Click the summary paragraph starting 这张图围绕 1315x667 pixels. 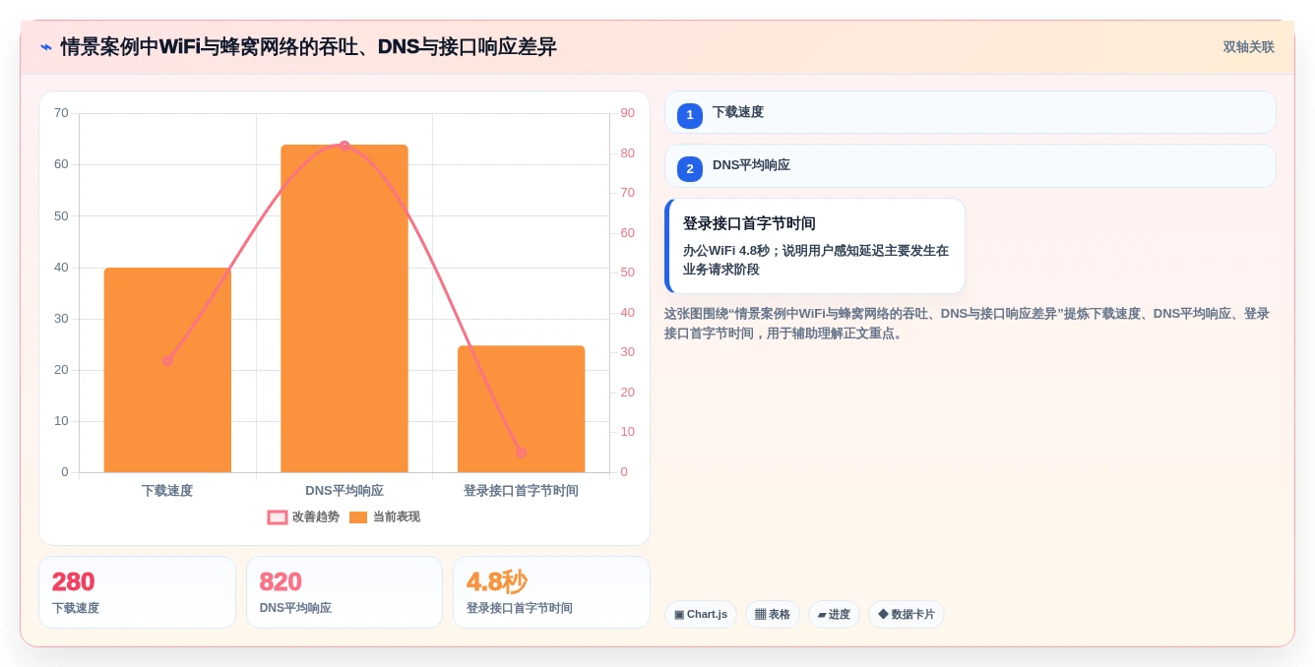967,323
